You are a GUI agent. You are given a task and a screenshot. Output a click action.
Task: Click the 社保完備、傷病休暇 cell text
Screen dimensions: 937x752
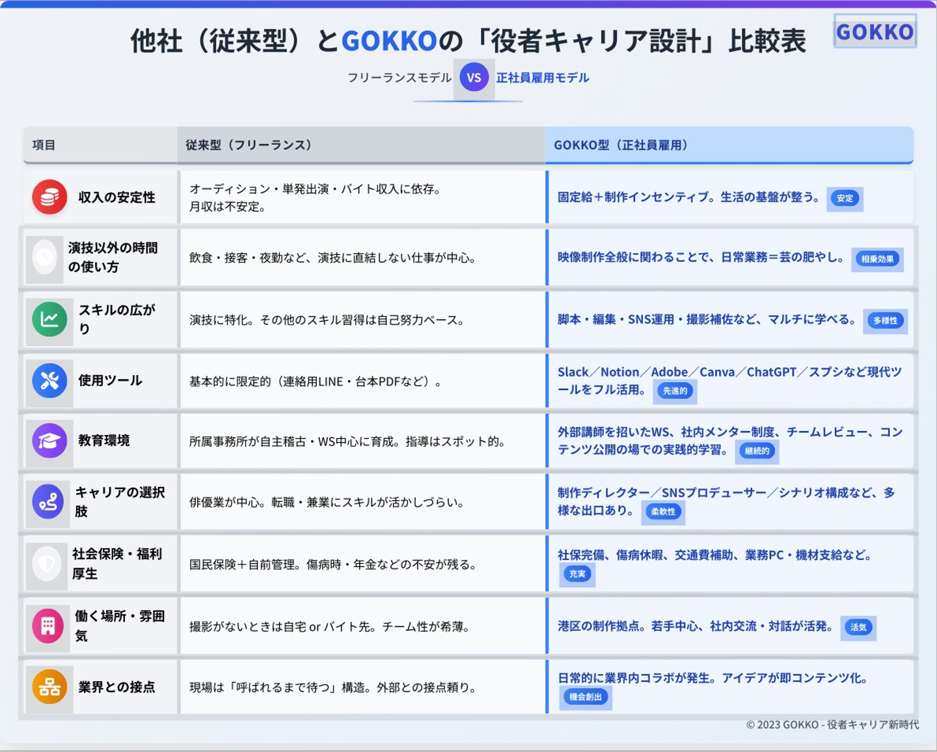[x=714, y=555]
